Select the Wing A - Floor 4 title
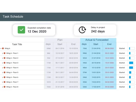The width and height of the screenshot is (136, 102). point(12,68)
